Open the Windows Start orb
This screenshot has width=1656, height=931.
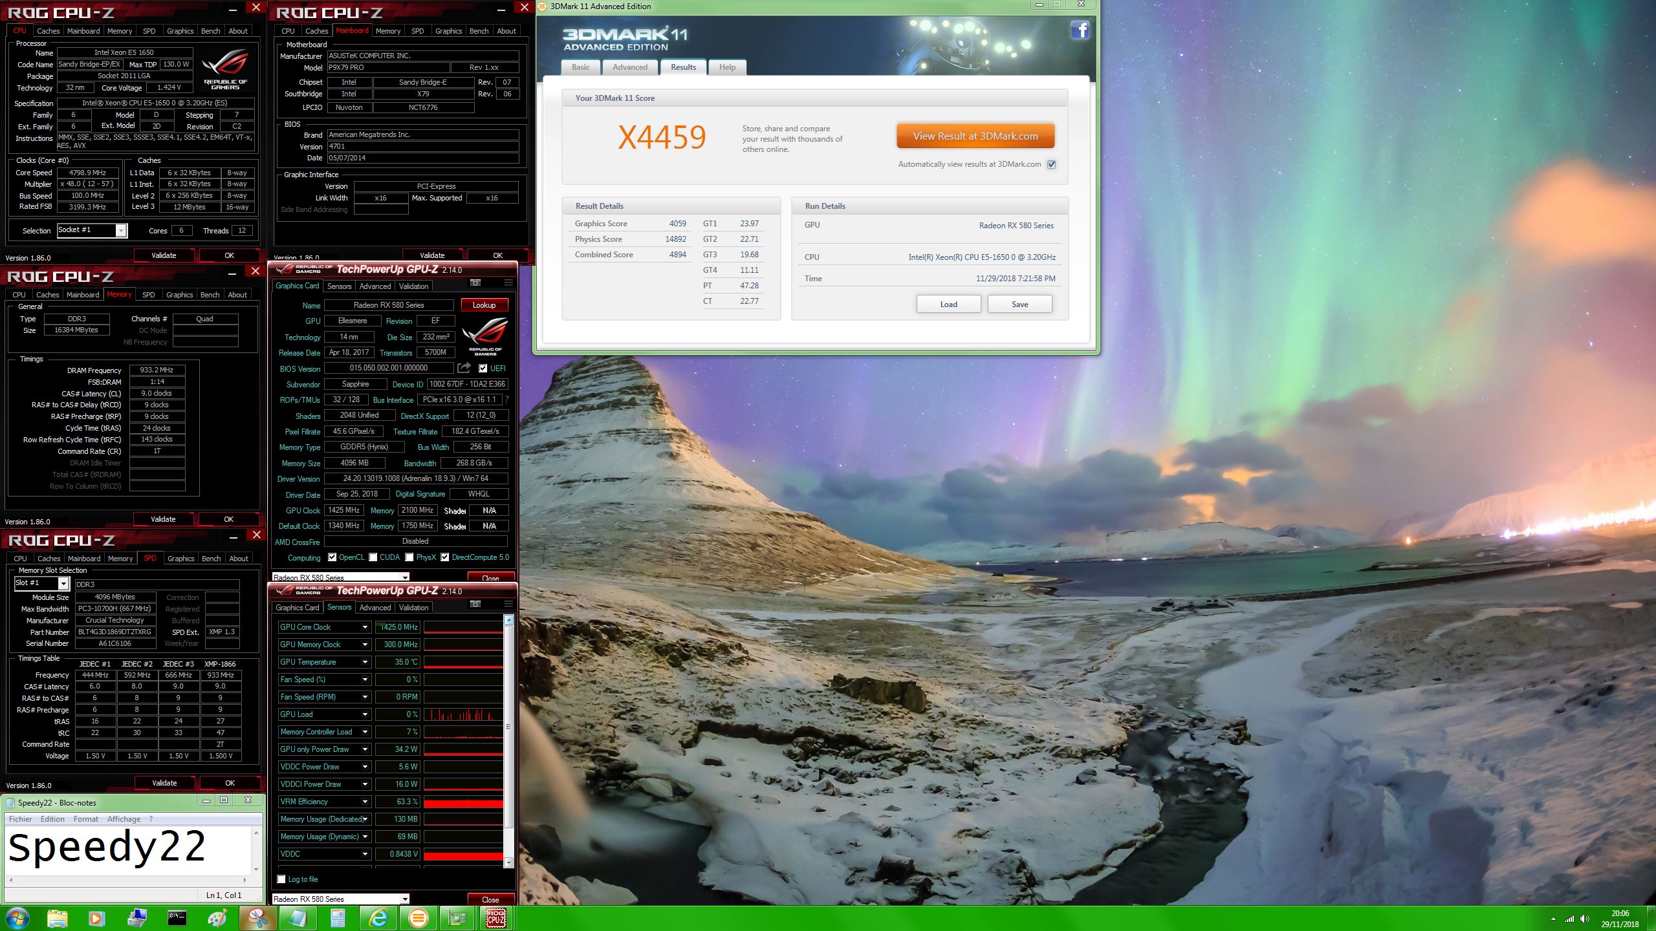[17, 918]
